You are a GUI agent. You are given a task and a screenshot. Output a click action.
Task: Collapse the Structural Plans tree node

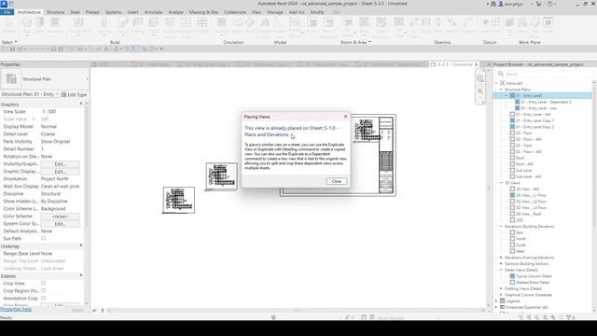pyautogui.click(x=501, y=90)
